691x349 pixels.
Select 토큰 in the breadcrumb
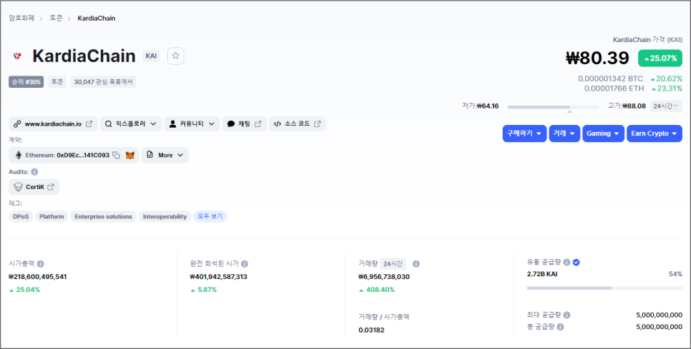point(56,18)
